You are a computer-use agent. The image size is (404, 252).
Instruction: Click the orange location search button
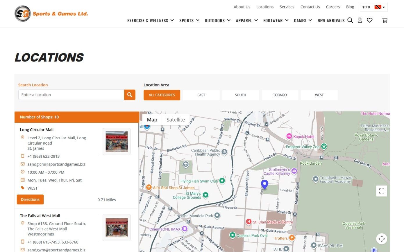point(130,95)
